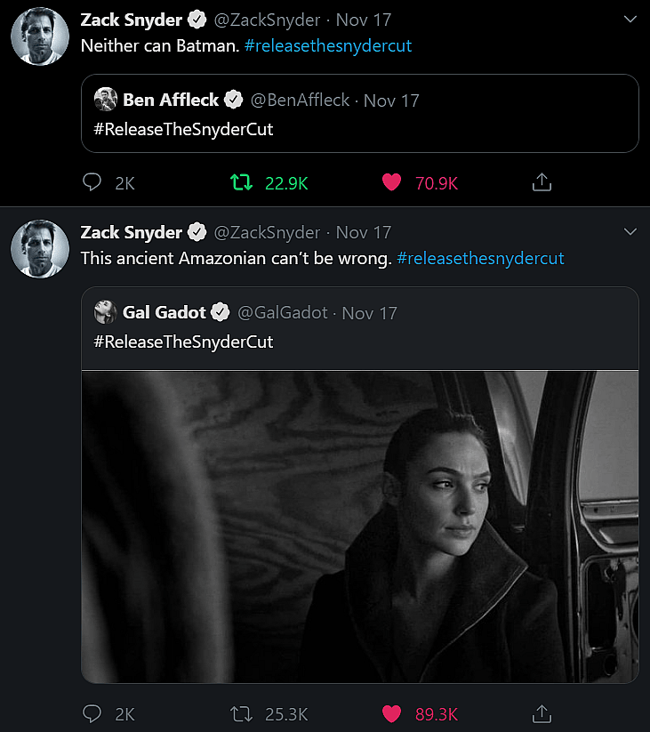This screenshot has width=650, height=732.
Task: Open the blue #releasethesnydercut hashtag in Batman tweet
Action: tap(327, 46)
